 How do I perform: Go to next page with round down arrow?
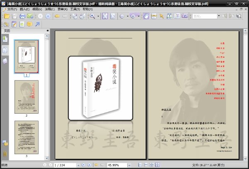click(48, 16)
